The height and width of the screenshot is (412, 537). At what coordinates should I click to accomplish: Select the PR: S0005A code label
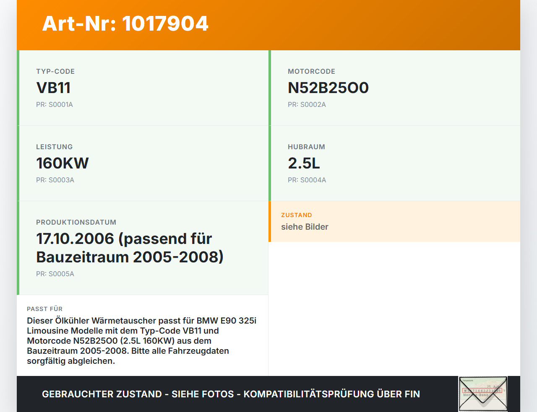click(55, 274)
